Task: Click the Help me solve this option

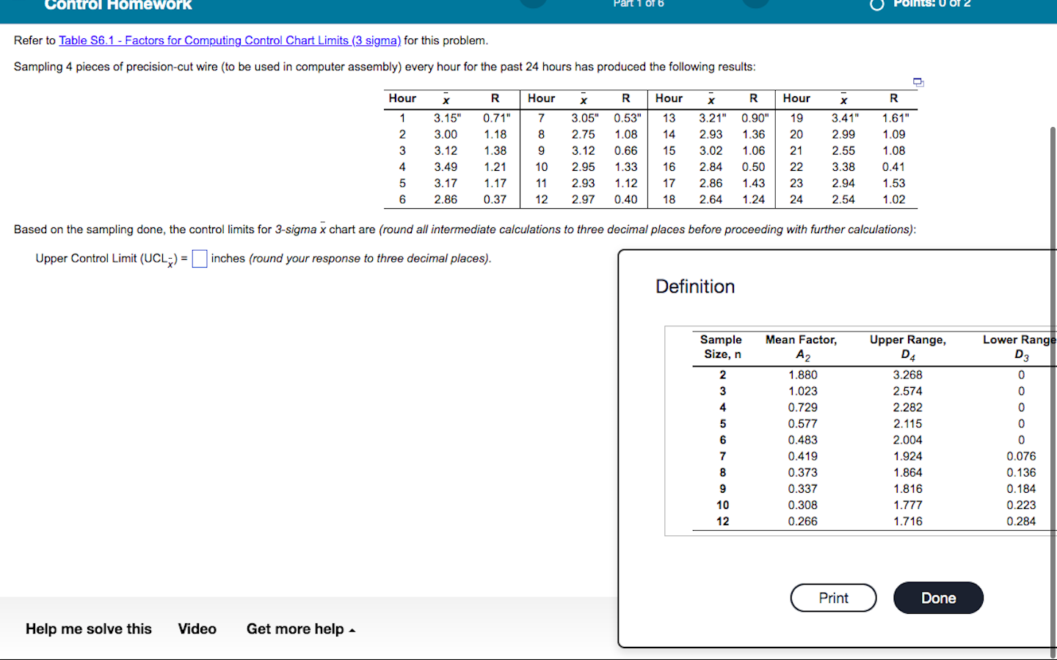Action: coord(88,628)
